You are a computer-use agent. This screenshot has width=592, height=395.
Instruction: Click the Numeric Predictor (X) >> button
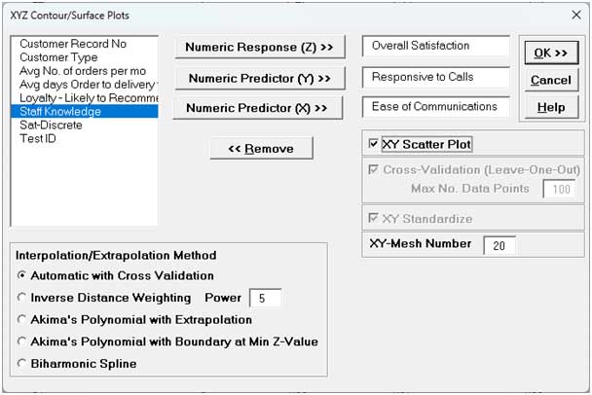click(258, 108)
